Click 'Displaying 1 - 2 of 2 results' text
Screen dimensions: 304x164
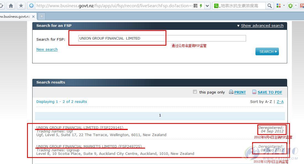click(62, 101)
